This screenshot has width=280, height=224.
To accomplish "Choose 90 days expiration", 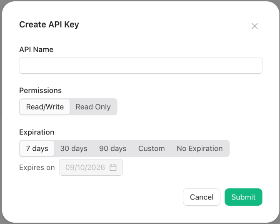I will coord(112,149).
